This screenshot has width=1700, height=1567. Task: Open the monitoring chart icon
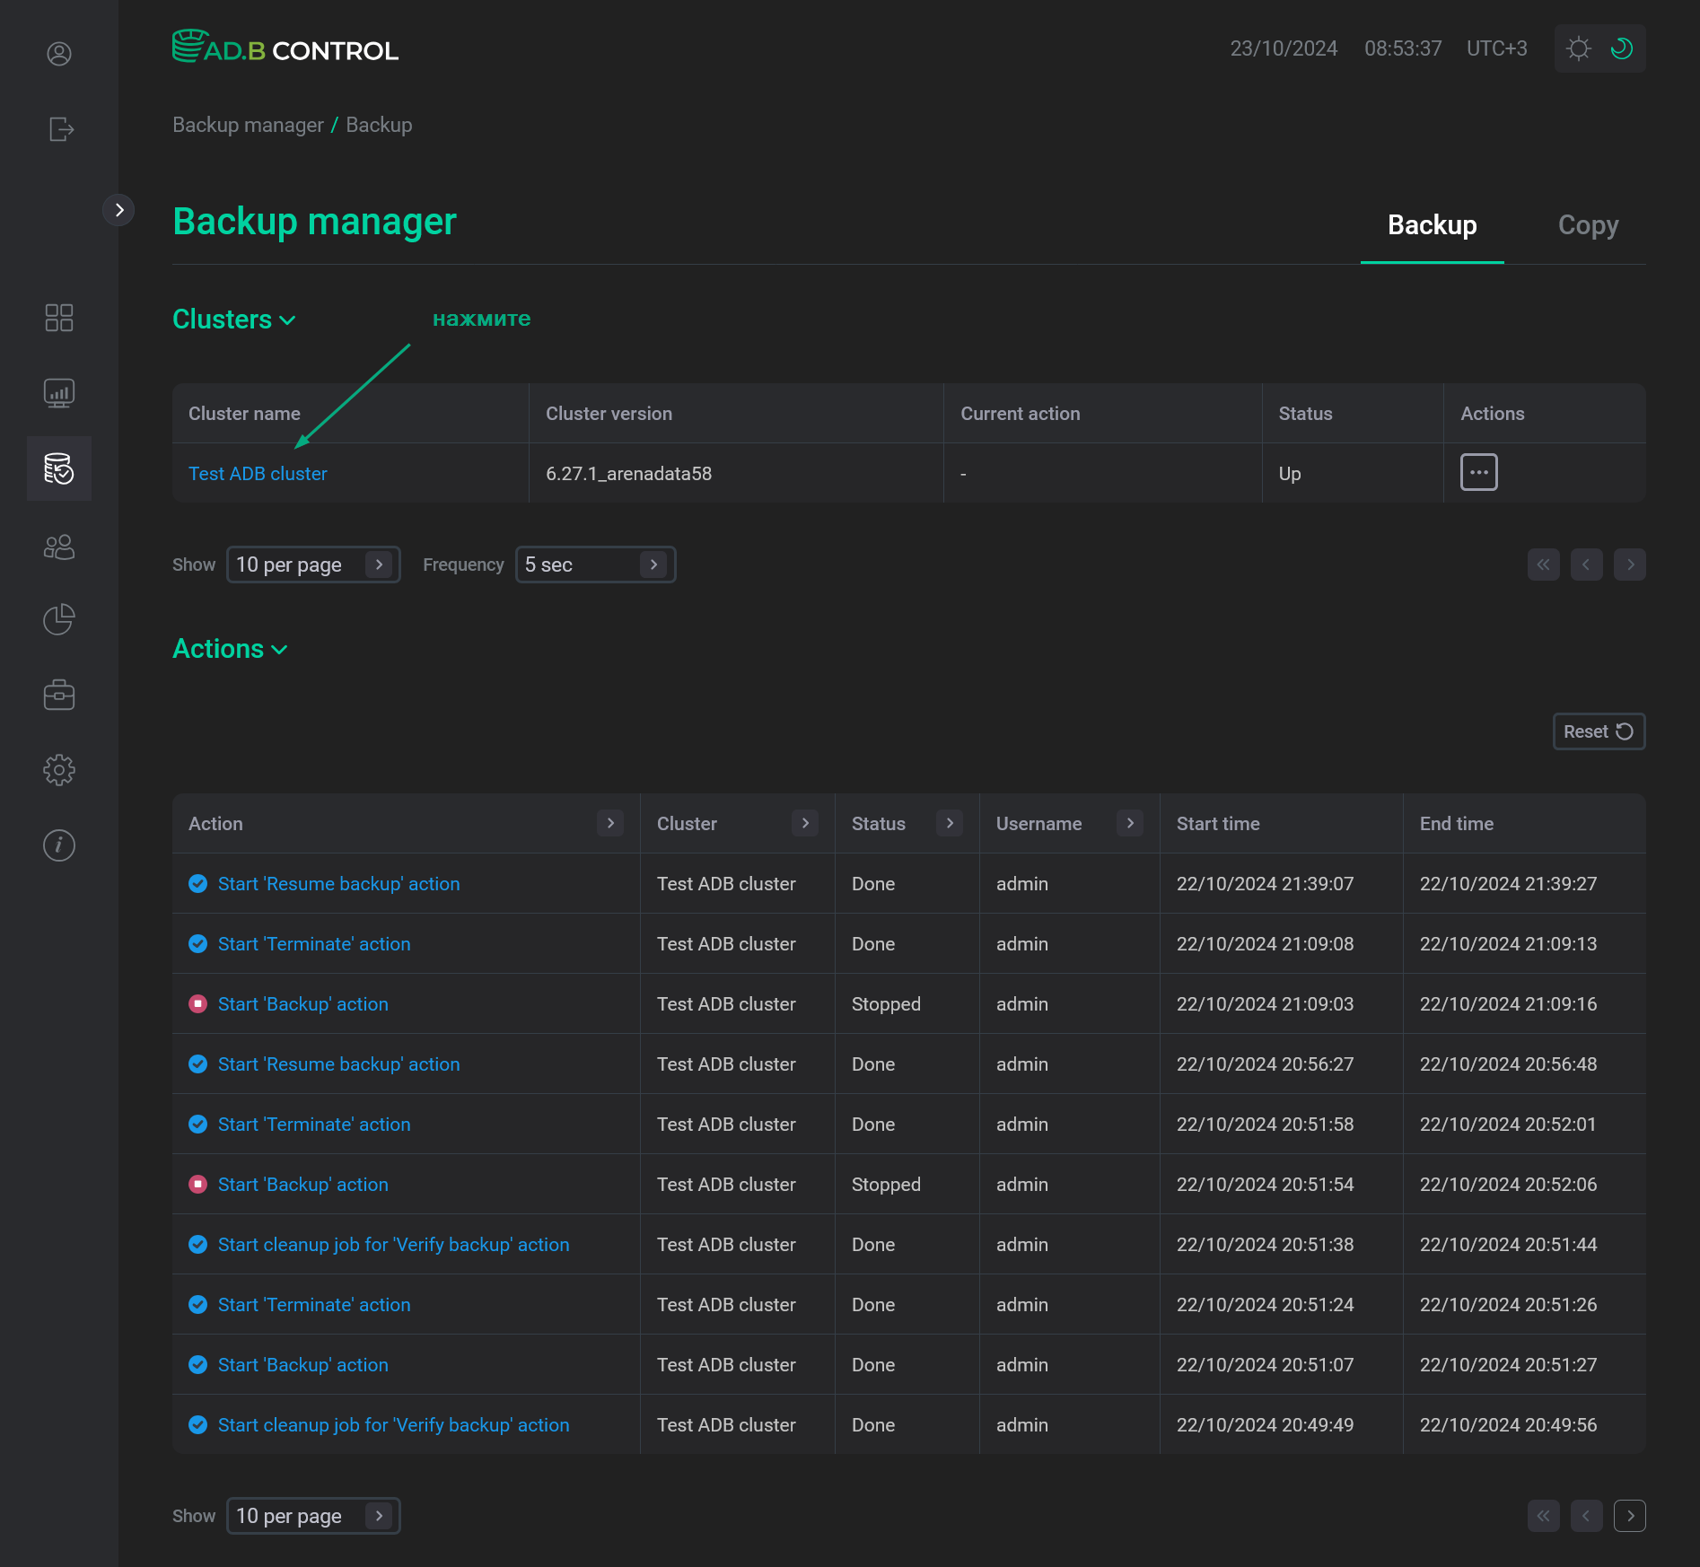coord(59,393)
